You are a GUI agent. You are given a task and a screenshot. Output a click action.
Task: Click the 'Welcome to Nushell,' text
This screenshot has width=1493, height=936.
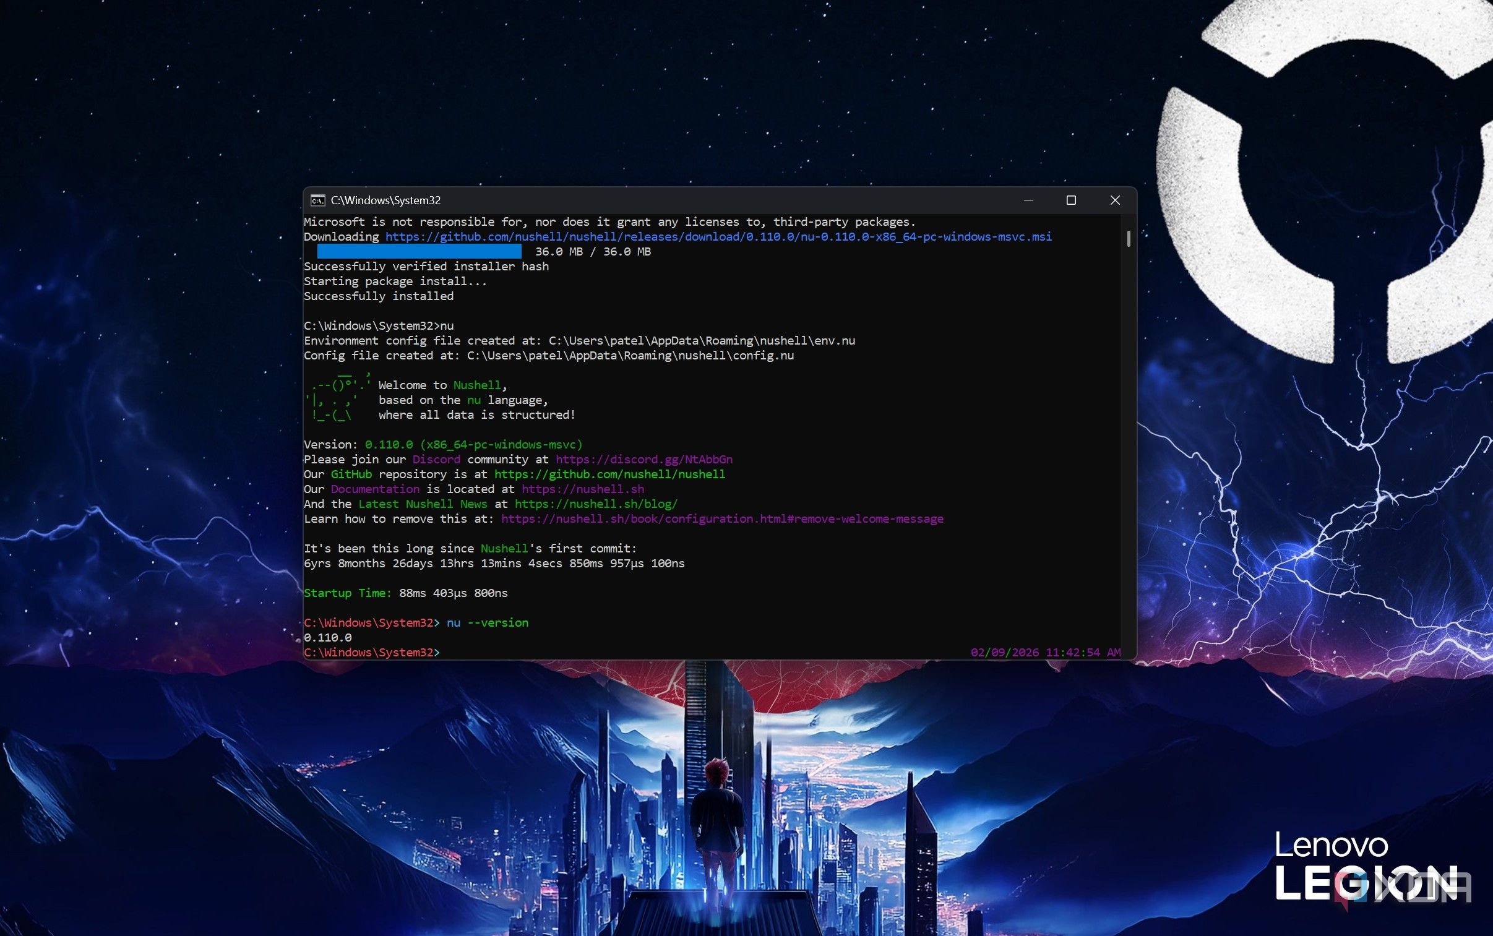tap(442, 385)
